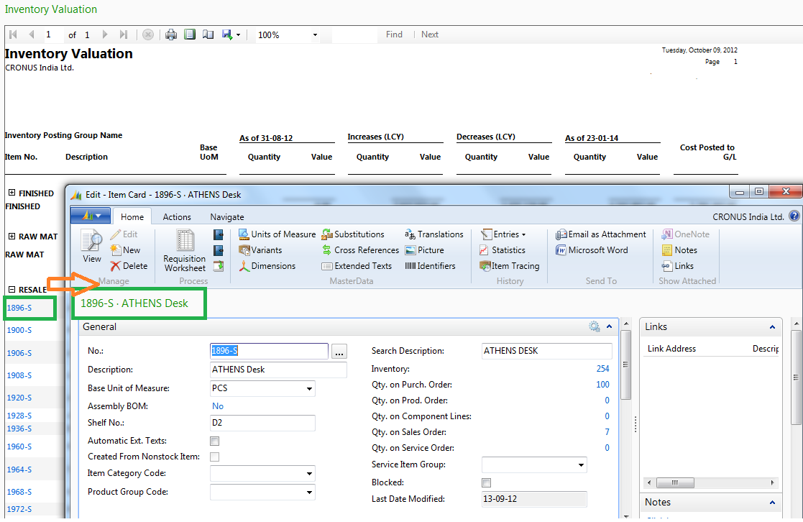
Task: Open item Variants
Action: pyautogui.click(x=260, y=250)
